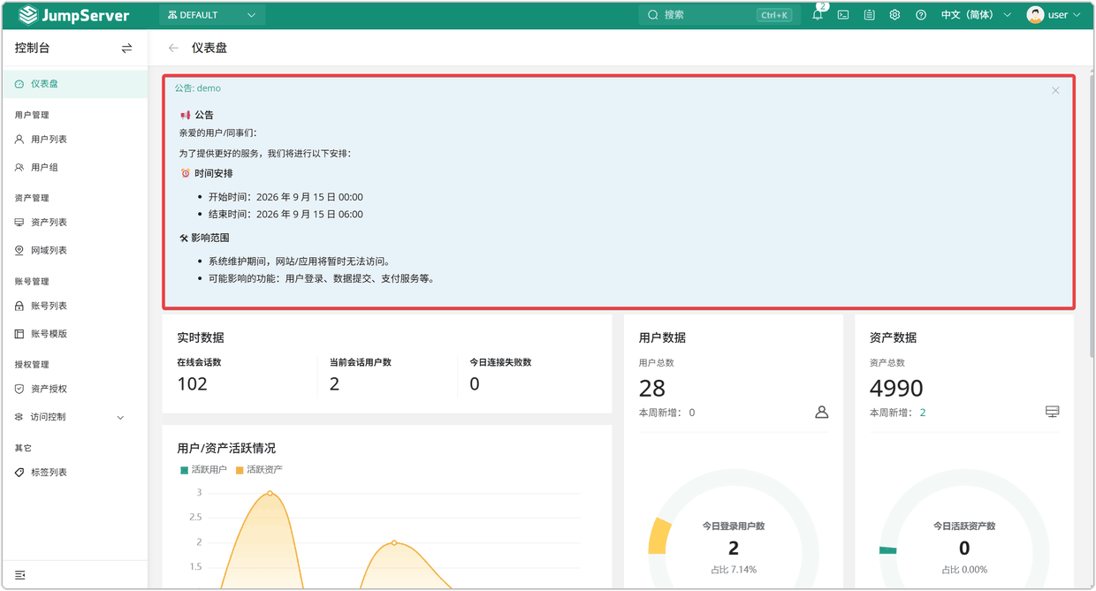Click the chart data point at value 2

[x=394, y=542]
